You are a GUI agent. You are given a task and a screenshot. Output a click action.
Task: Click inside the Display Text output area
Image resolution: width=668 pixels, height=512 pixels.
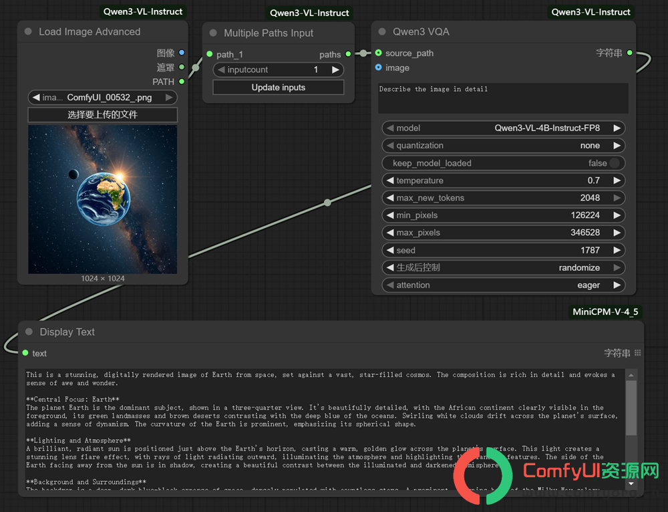coord(325,429)
